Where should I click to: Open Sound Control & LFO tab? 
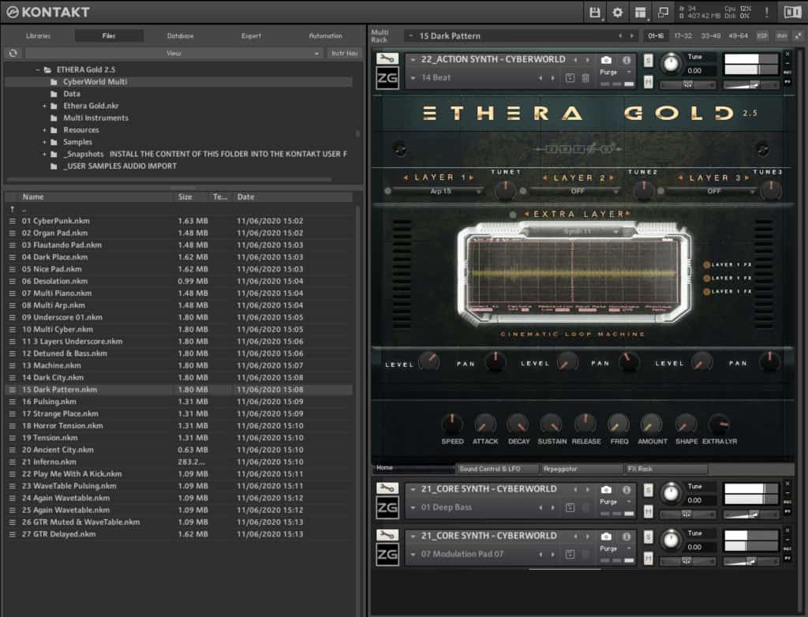pyautogui.click(x=498, y=469)
